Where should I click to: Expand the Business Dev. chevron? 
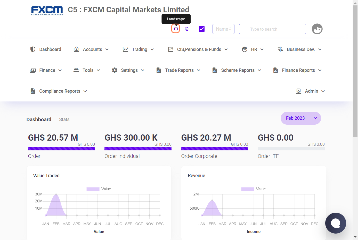point(320,49)
